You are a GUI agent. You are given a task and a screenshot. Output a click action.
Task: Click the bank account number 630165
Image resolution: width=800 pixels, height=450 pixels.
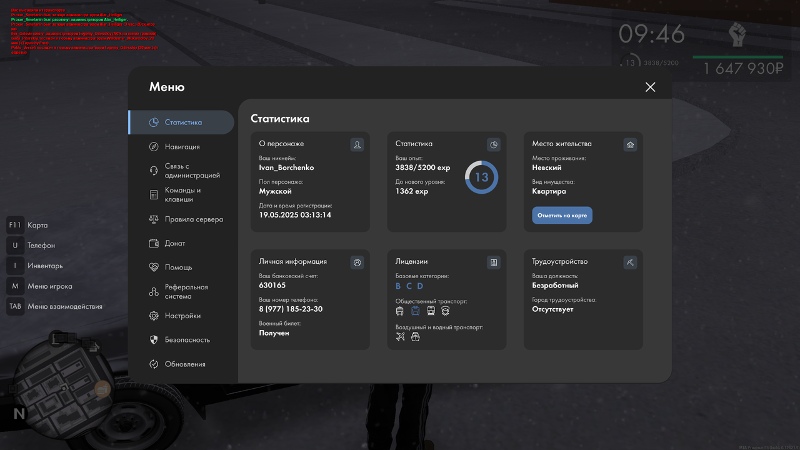click(272, 285)
